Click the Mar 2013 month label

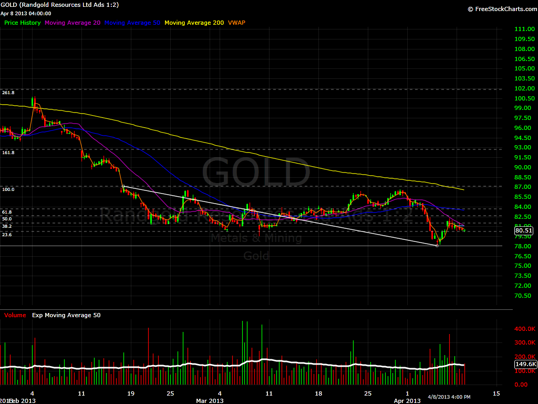point(210,401)
